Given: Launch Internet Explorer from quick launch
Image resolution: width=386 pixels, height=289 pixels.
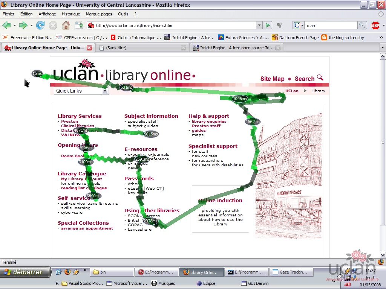Looking at the screenshot, I should coord(58,272).
